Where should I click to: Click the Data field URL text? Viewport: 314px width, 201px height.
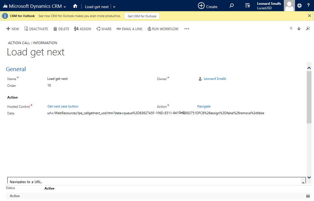(x=155, y=113)
